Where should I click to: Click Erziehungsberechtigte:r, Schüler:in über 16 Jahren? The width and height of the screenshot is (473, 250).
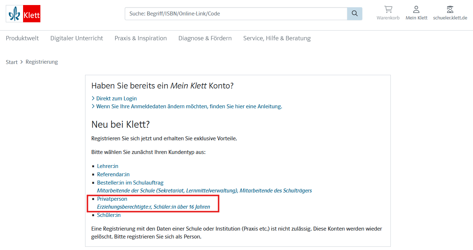pyautogui.click(x=154, y=207)
